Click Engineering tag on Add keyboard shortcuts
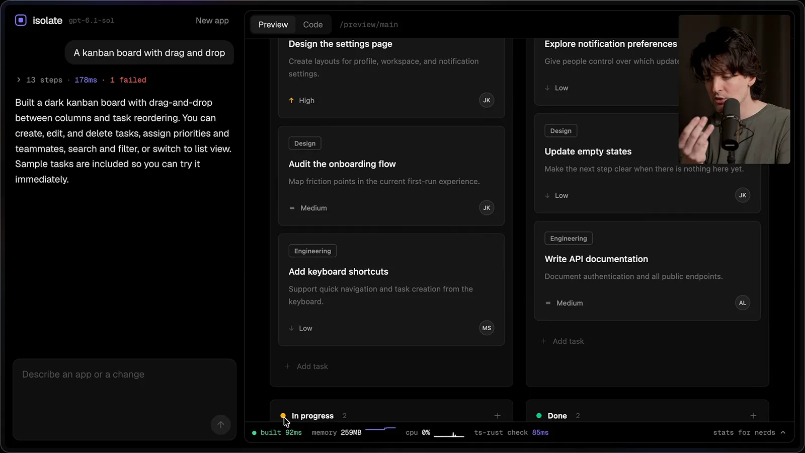The image size is (805, 453). coord(312,251)
